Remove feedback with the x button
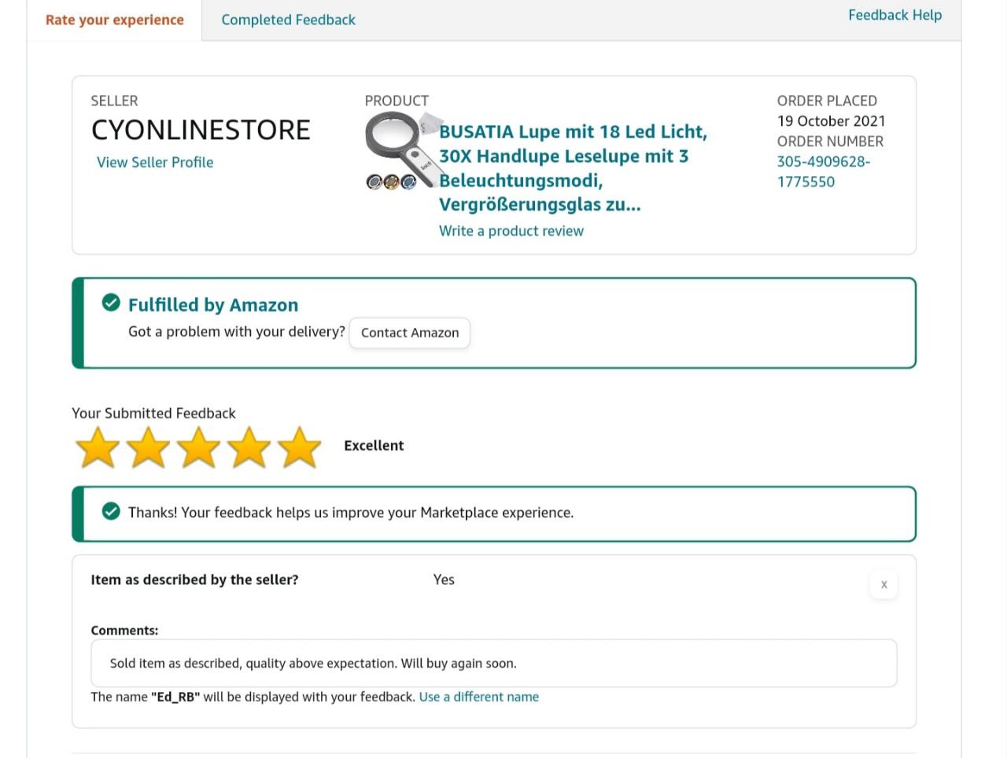1007x758 pixels. point(883,584)
